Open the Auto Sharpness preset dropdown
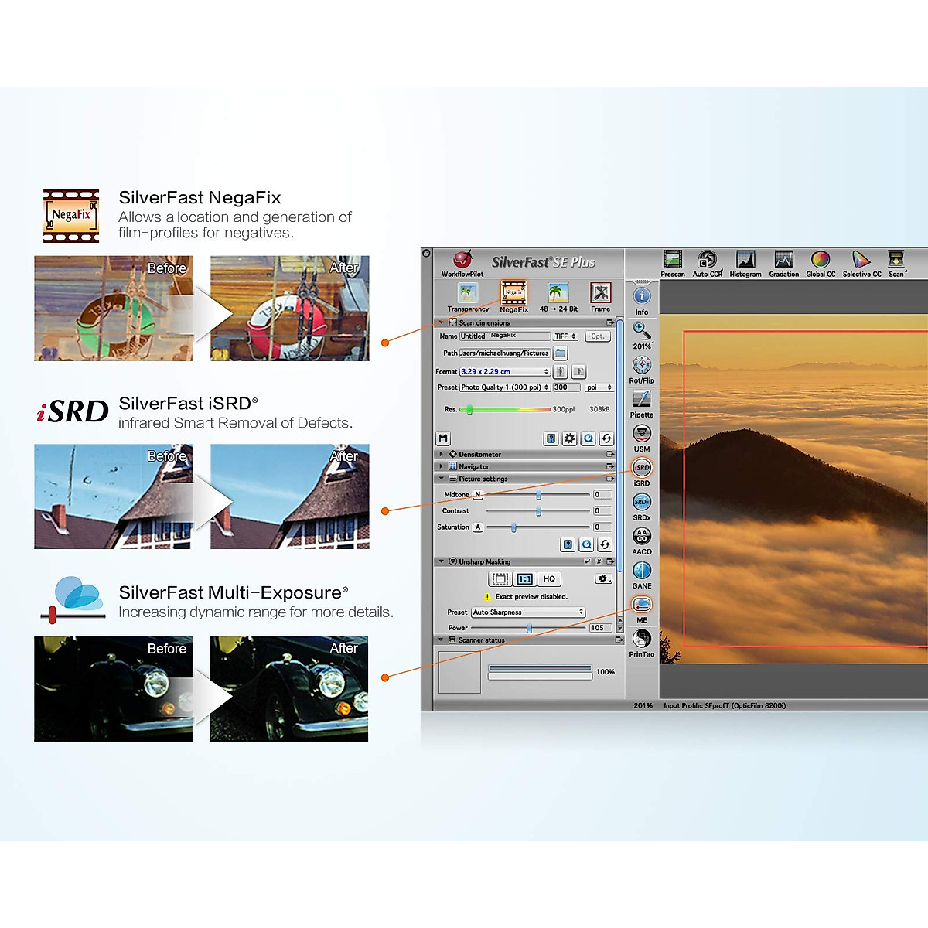This screenshot has height=928, width=928. [528, 612]
